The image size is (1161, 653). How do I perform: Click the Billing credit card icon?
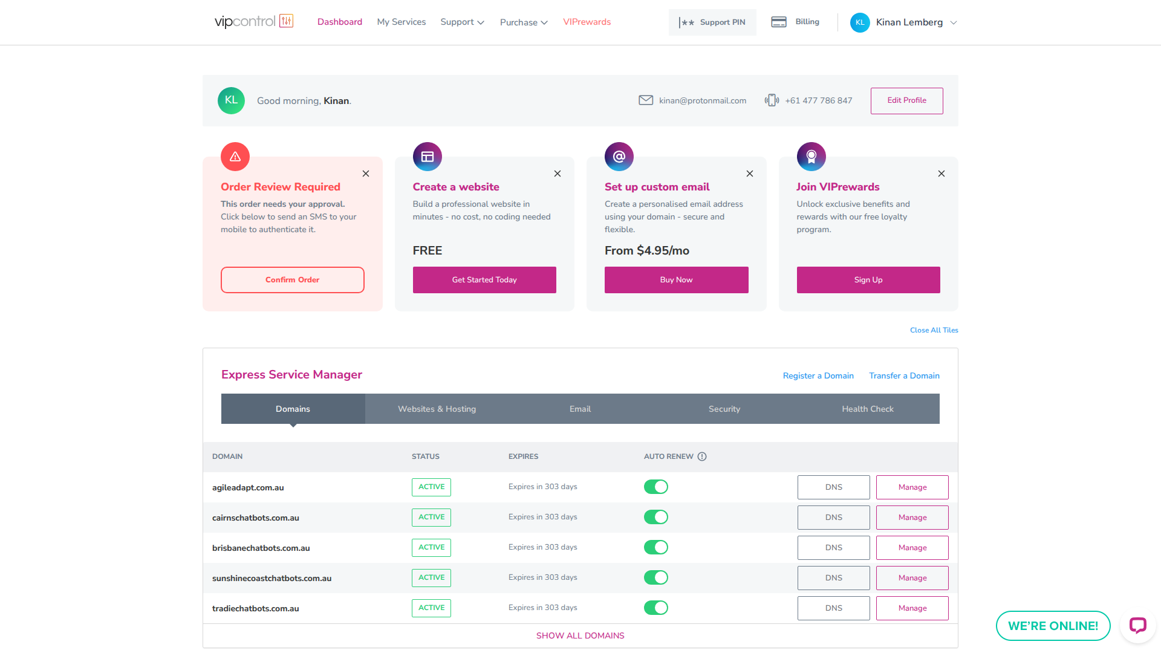pos(779,22)
